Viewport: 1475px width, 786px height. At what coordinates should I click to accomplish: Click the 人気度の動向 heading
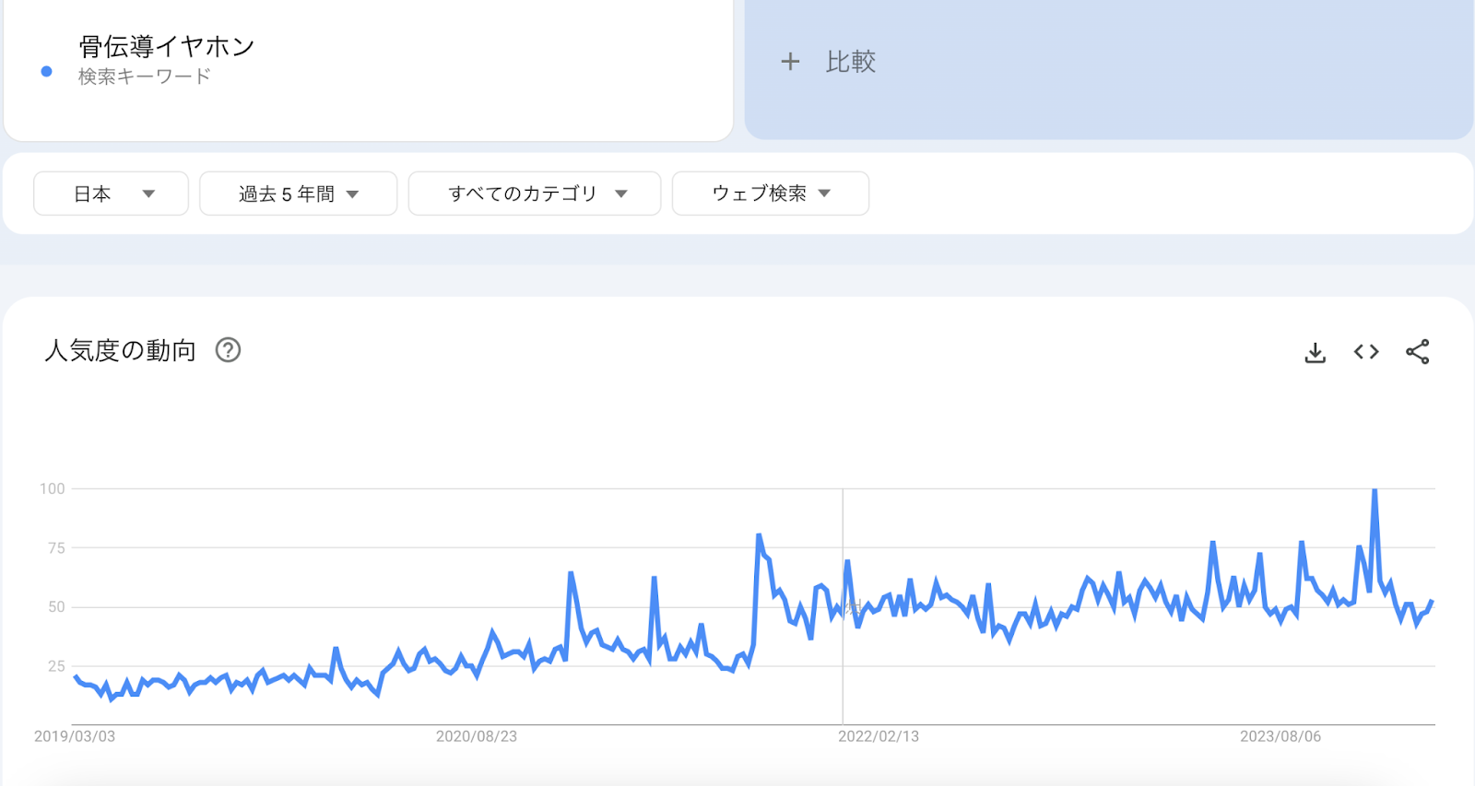tap(121, 350)
